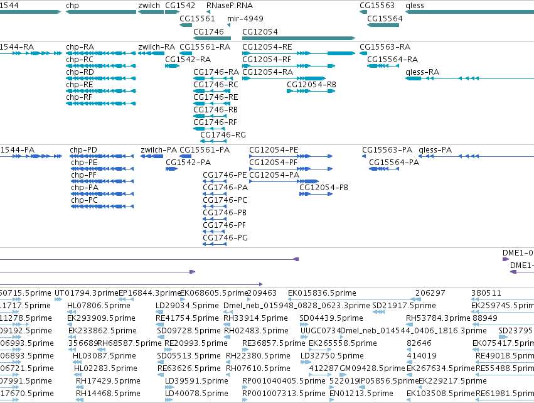
Task: Select the EK068605.5prime EST label
Action: (213, 293)
